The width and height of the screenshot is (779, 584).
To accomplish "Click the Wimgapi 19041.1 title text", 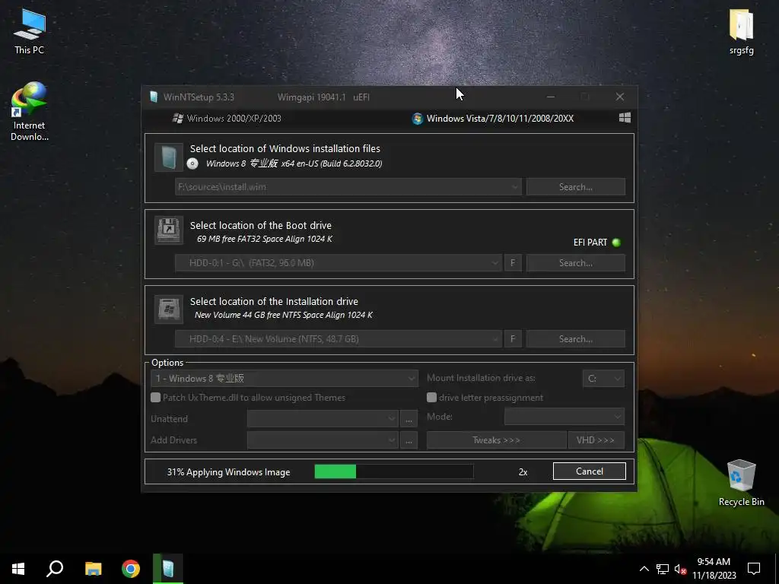I will pyautogui.click(x=311, y=97).
